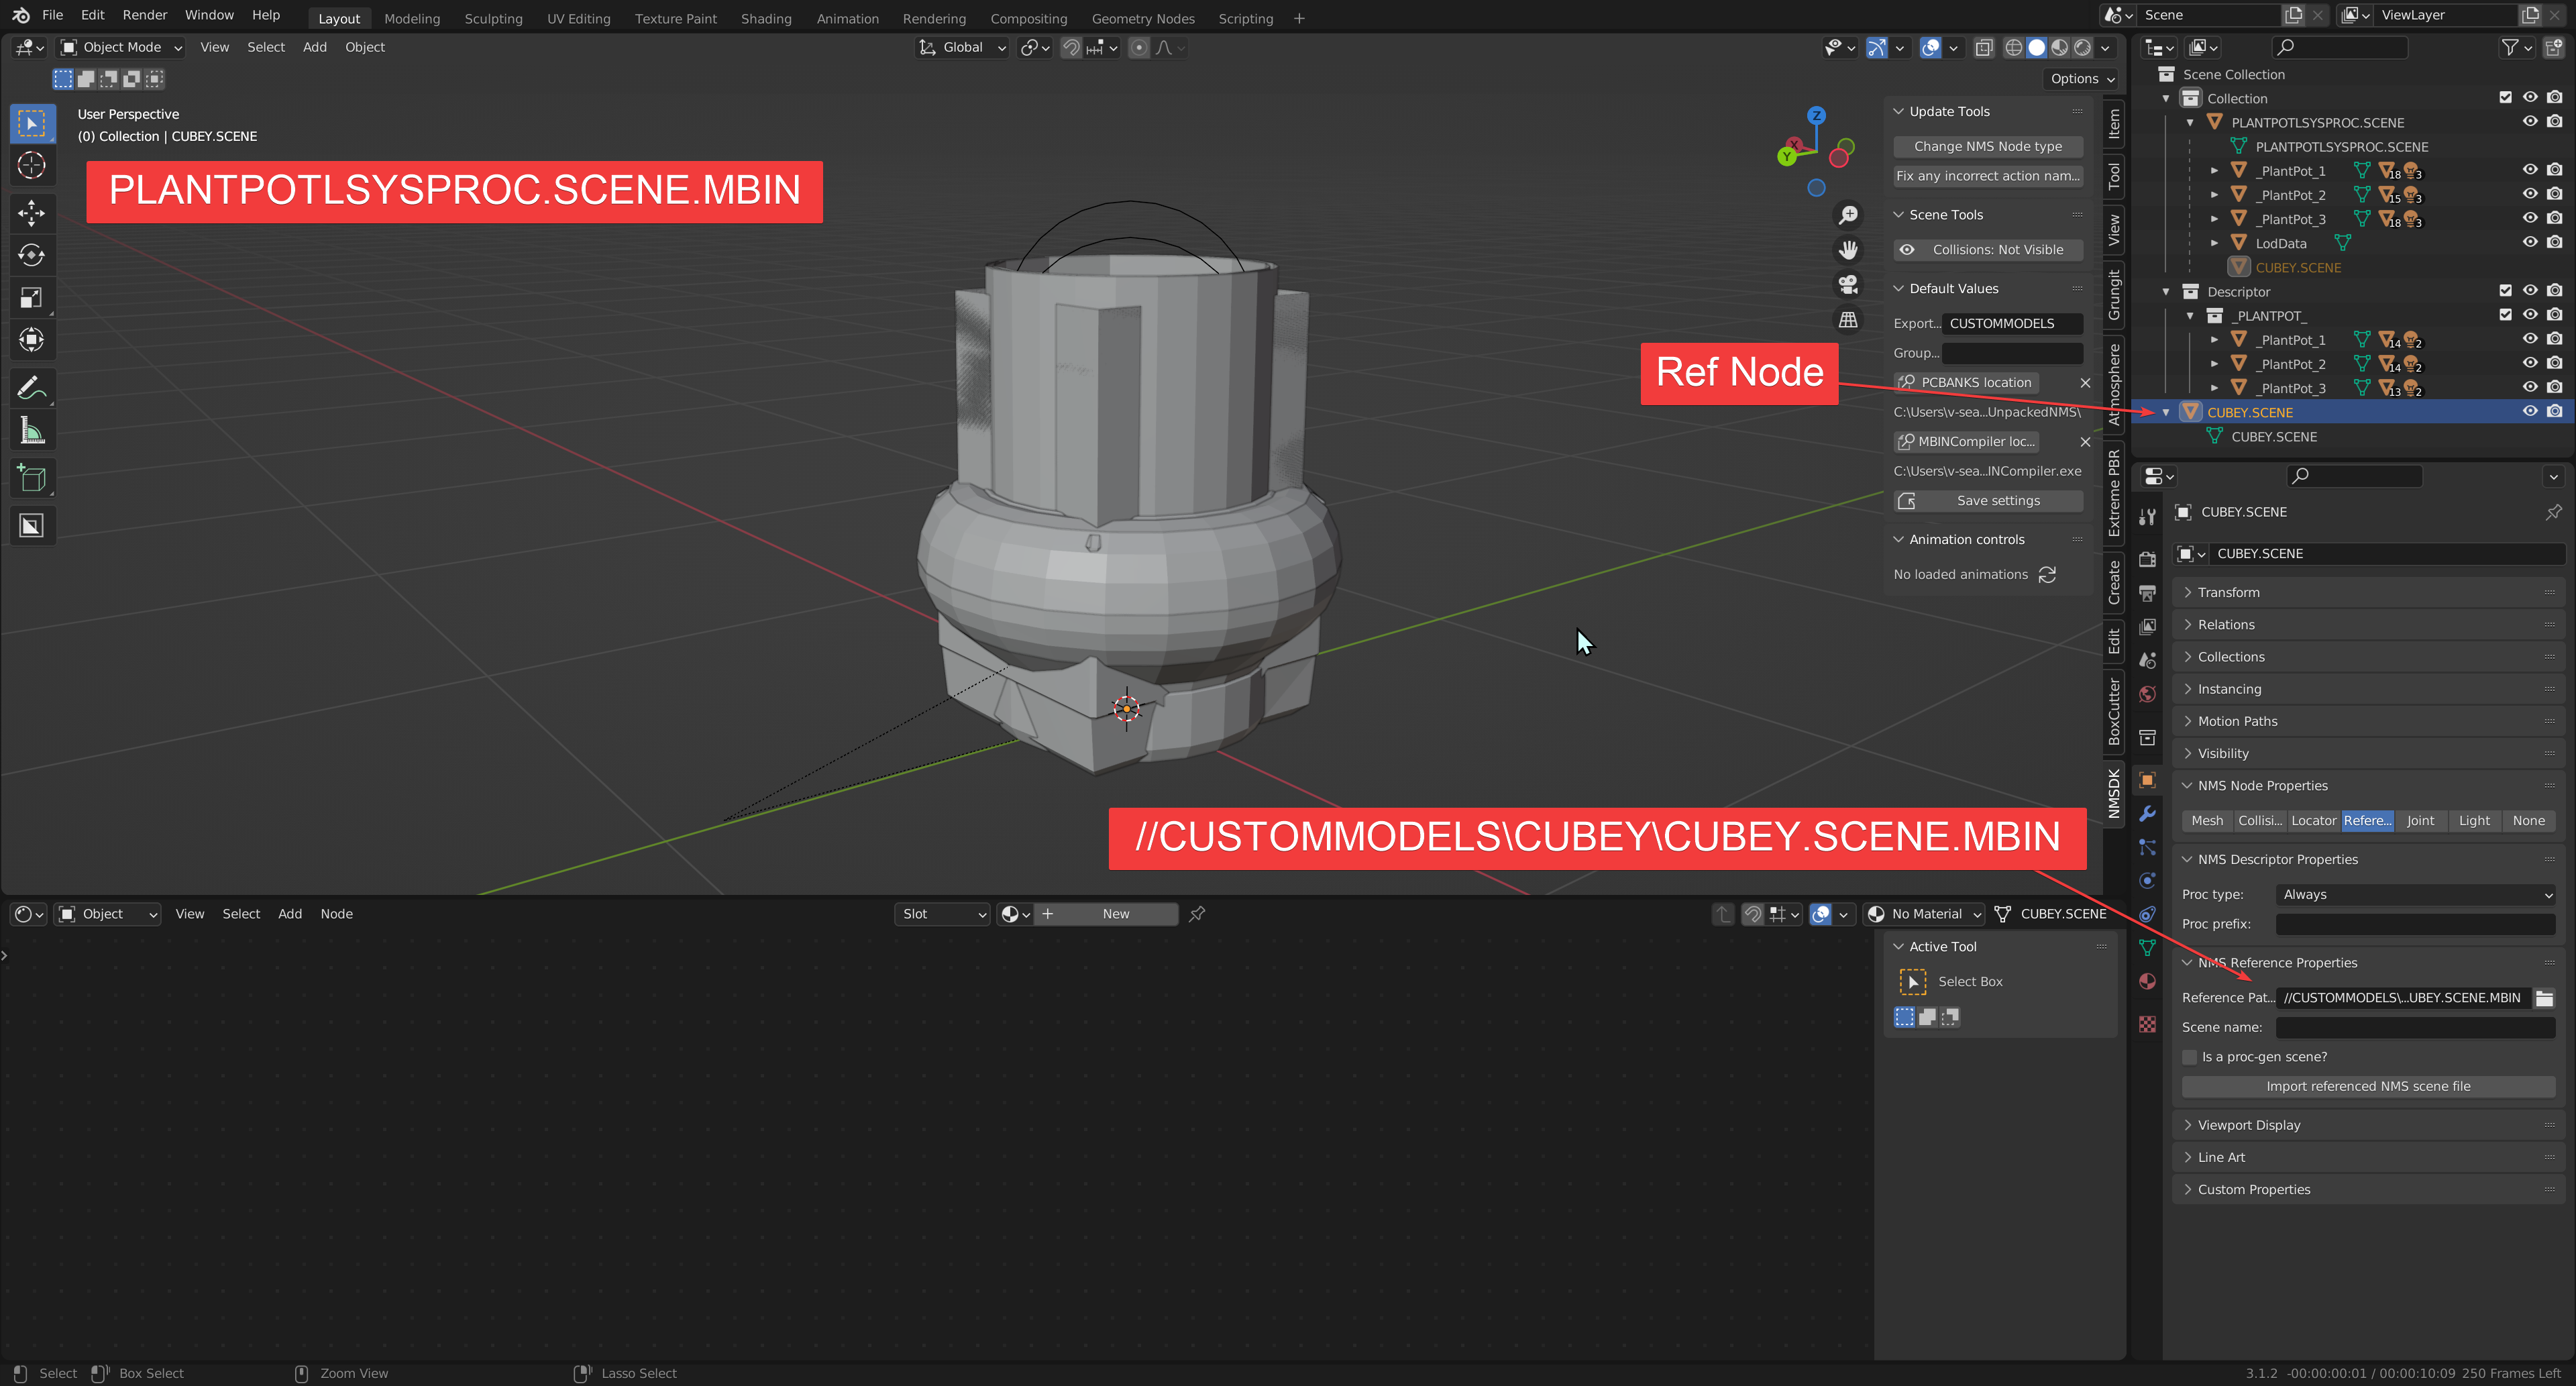This screenshot has width=2576, height=1386.
Task: Hide selected CUBEY.SCENE eye icon
Action: tap(2529, 412)
